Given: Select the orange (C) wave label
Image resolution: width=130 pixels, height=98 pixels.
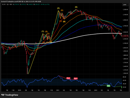Looking at the screenshot, I should click(x=47, y=42).
